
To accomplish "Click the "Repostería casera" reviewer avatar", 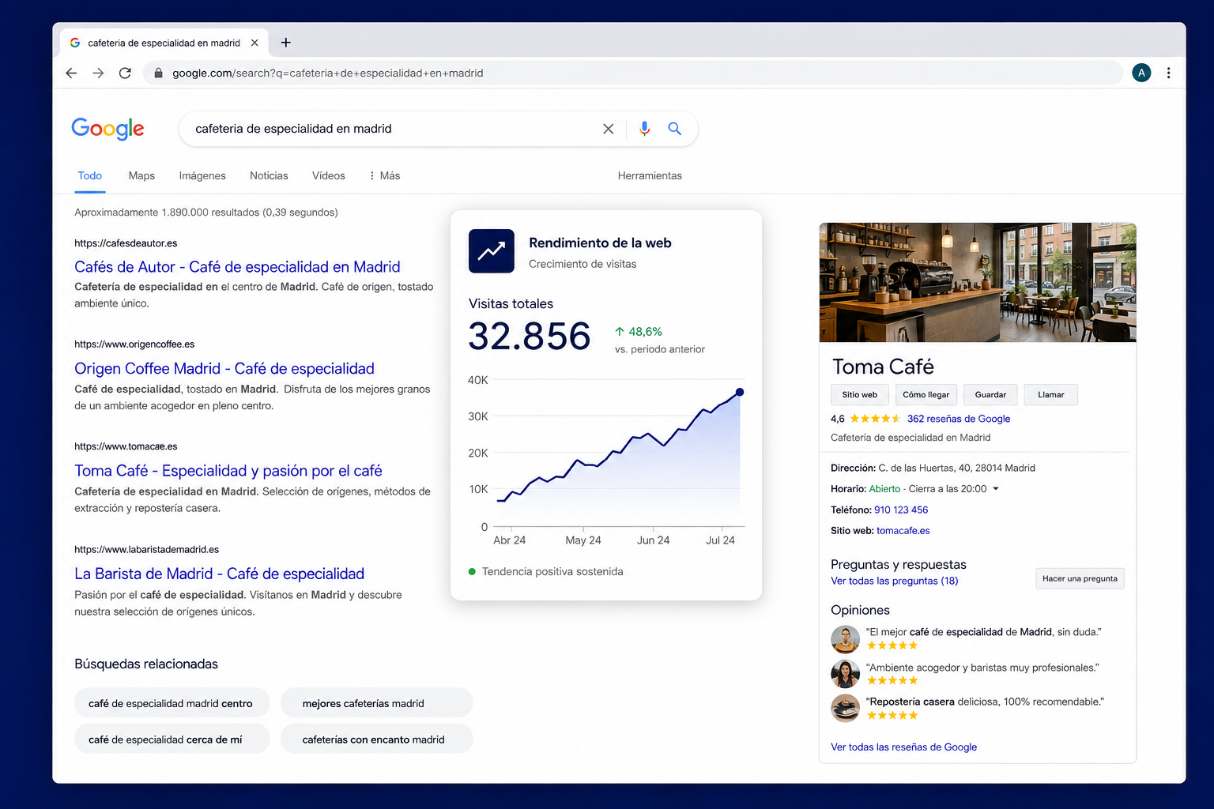I will (x=845, y=708).
